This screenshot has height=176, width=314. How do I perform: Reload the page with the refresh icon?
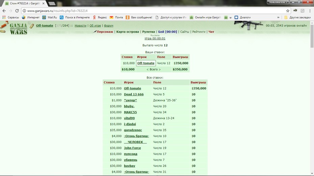[17, 11]
